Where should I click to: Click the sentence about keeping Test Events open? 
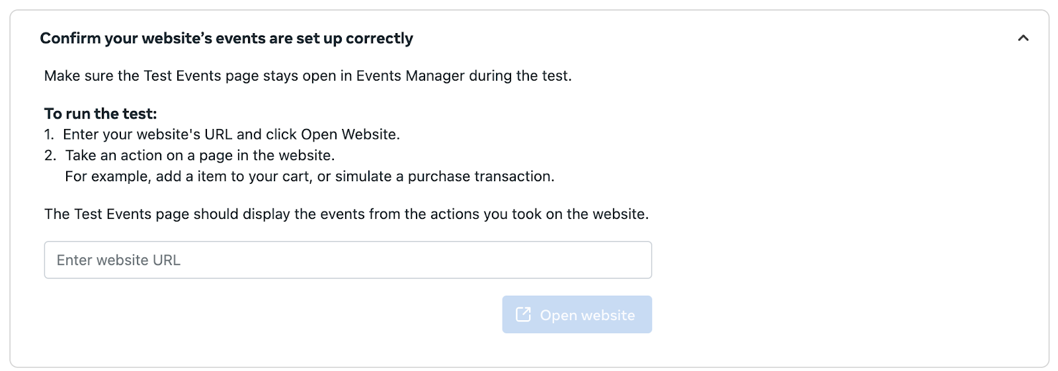[307, 75]
